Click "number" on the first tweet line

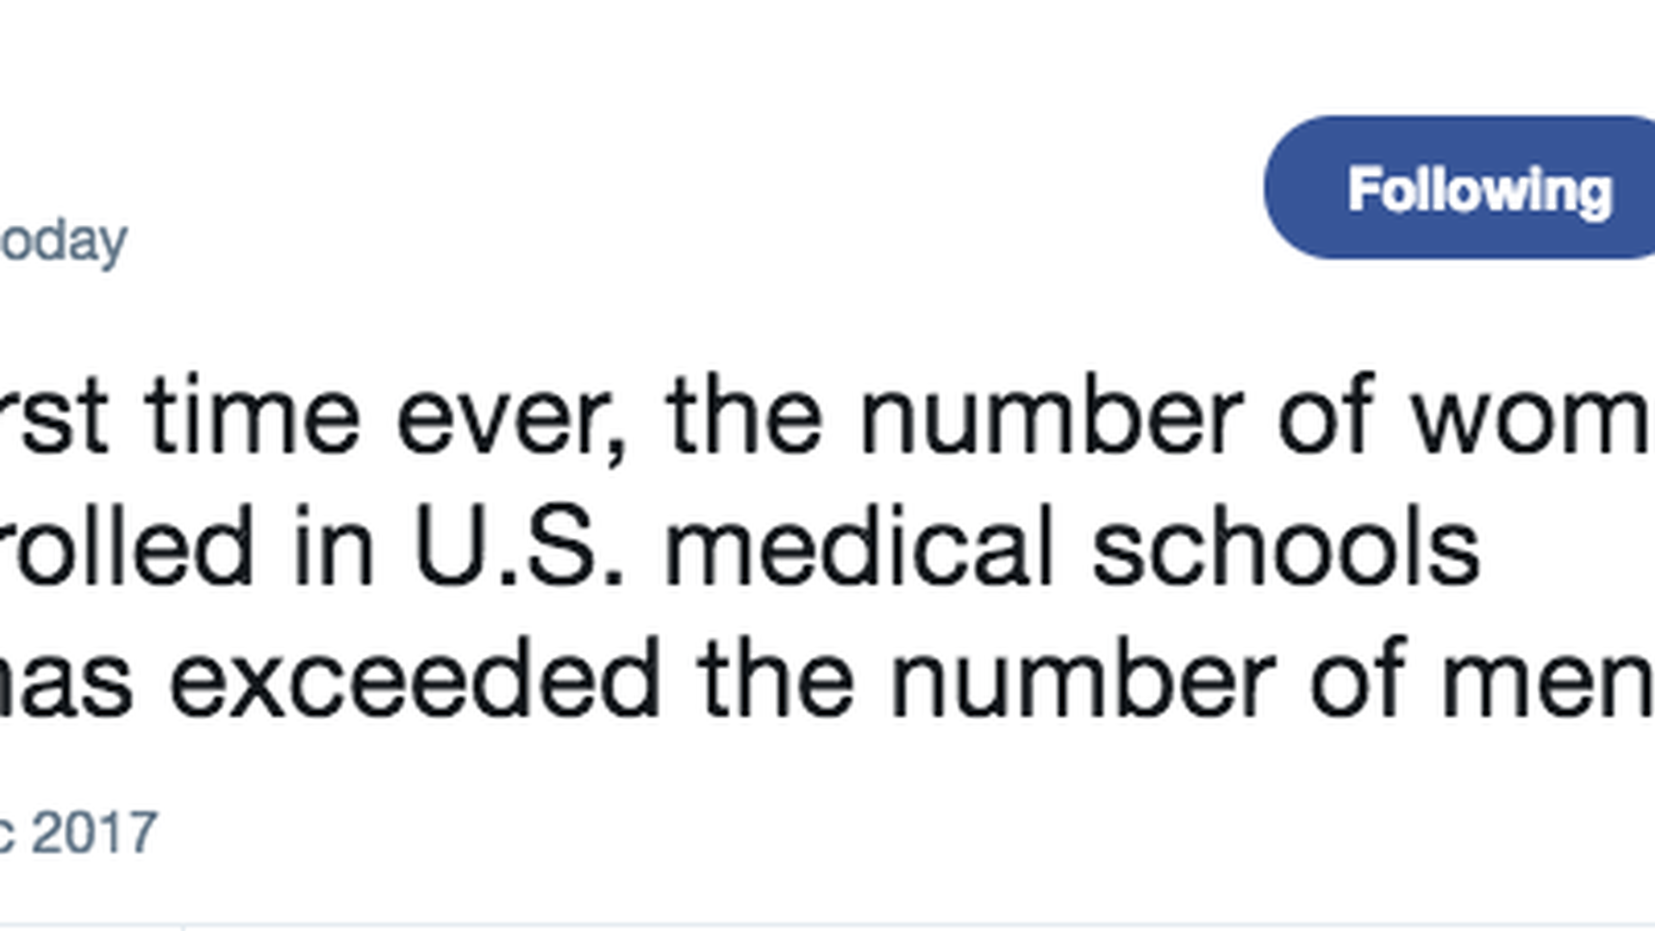click(x=1052, y=416)
